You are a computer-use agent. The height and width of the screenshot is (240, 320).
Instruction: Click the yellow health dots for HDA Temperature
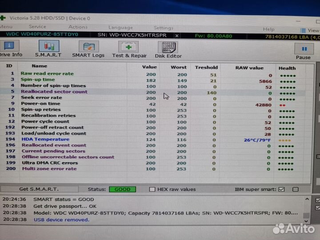coord(284,140)
